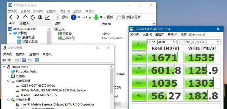This screenshot has height=109, width=227.
Task: Open 查看(V) menu in AIDA64
Action: pos(25,11)
